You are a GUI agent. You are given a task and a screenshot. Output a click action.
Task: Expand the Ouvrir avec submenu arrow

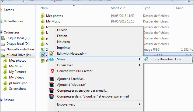[140, 65]
